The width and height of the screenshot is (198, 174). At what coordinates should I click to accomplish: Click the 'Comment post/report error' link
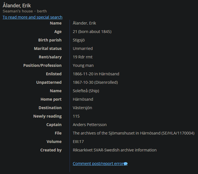coord(98,164)
